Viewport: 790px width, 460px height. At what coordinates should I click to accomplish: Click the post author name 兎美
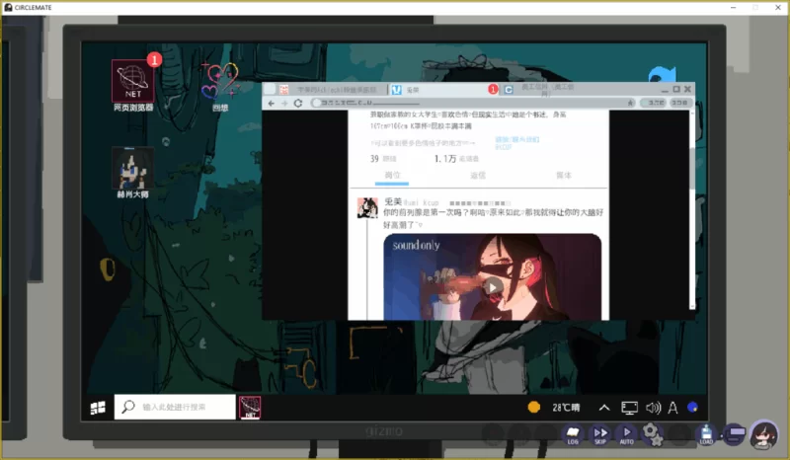(x=392, y=202)
